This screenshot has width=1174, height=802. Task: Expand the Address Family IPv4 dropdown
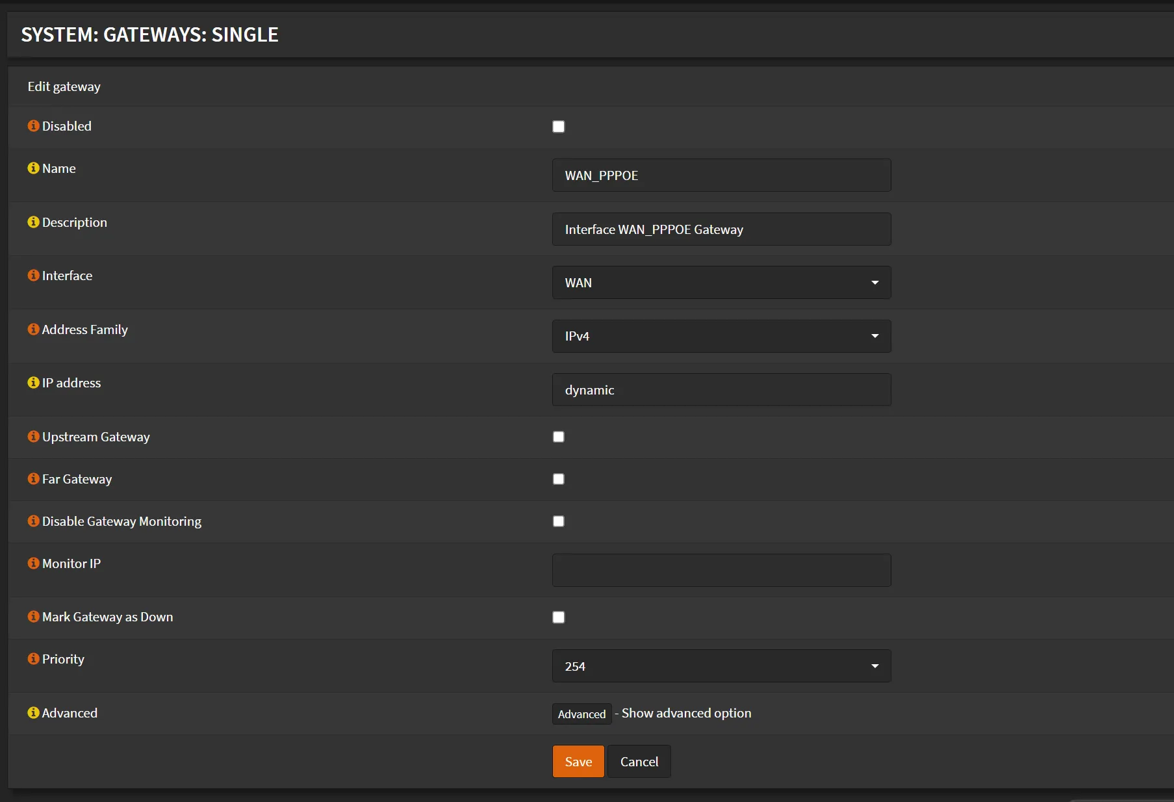pos(721,336)
